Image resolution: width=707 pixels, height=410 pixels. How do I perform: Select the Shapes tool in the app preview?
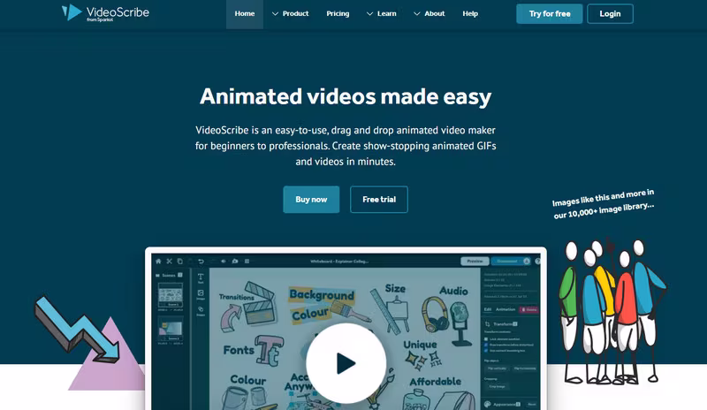click(201, 311)
